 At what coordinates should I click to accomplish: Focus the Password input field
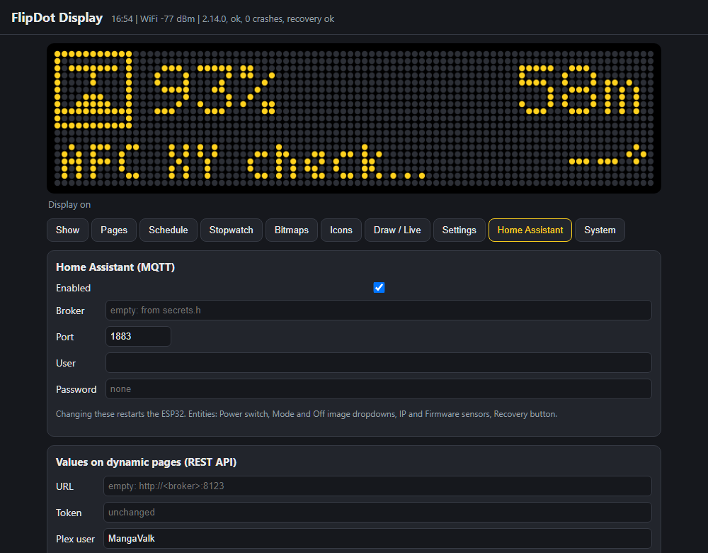point(378,389)
